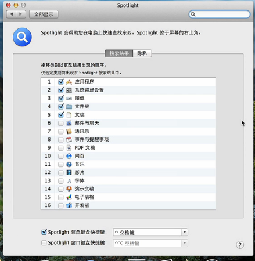The height and width of the screenshot is (261, 255).
Task: Select the 演示文稿 row label
Action: click(x=84, y=189)
